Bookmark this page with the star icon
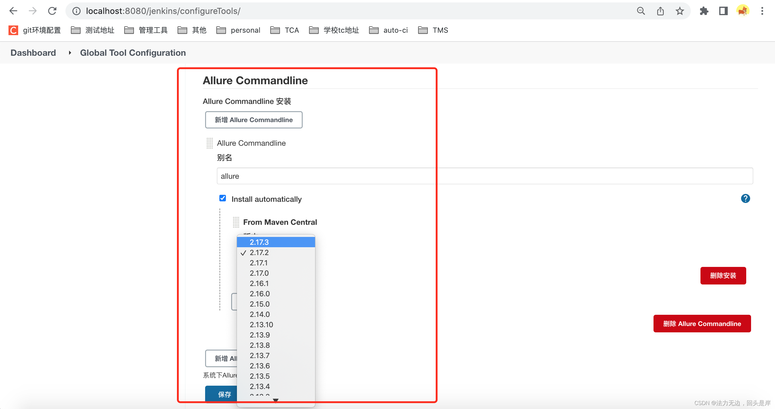This screenshot has width=775, height=409. (680, 11)
